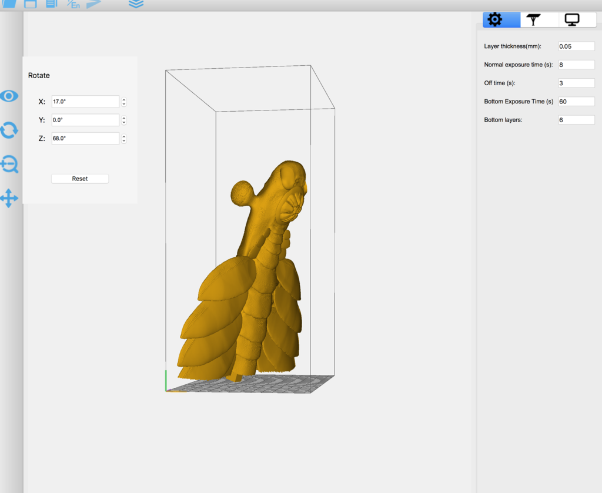Viewport: 602px width, 493px height.
Task: Click the 'Off time (s):' label
Action: (500, 83)
